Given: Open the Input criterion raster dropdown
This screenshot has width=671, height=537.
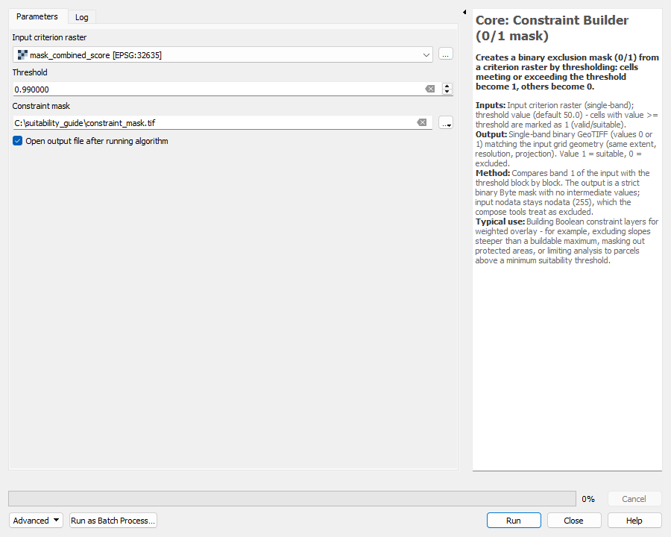Looking at the screenshot, I should pyautogui.click(x=222, y=54).
